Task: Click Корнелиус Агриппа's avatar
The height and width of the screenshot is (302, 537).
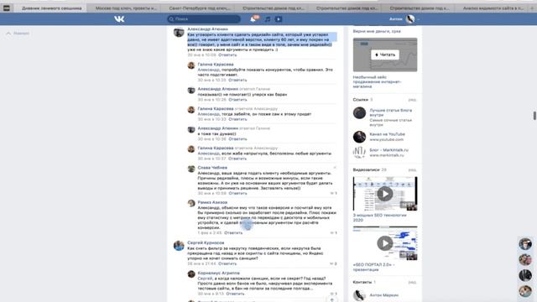Action: tap(191, 274)
